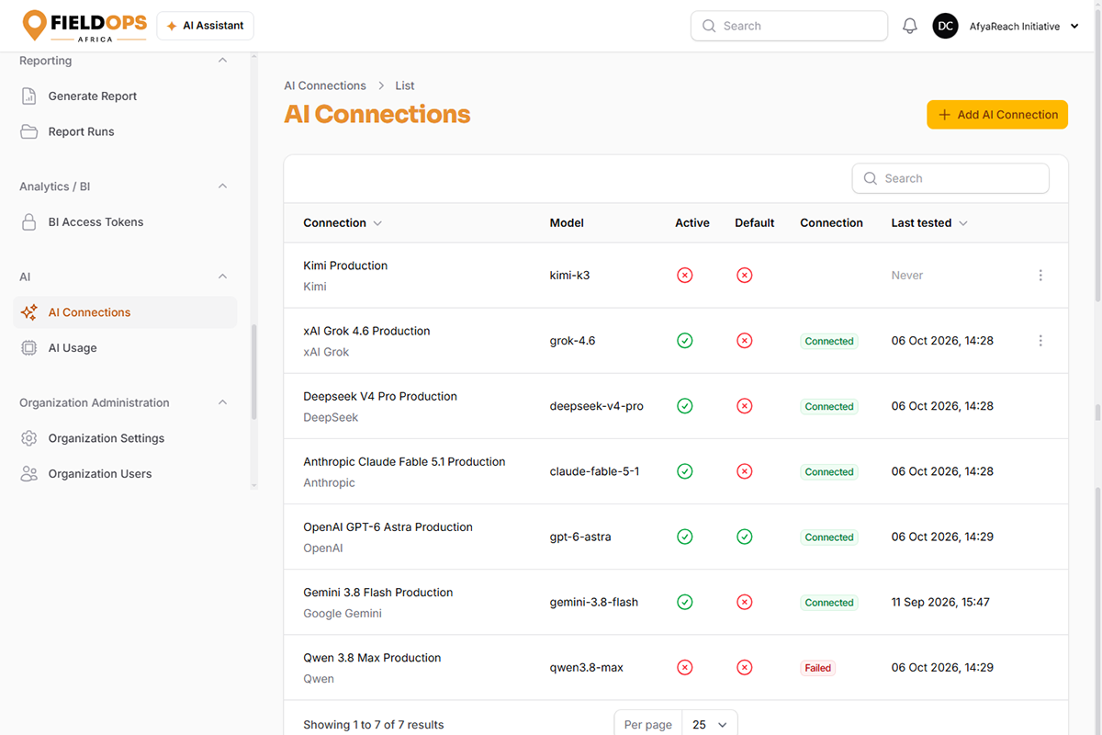Viewport: 1102px width, 735px height.
Task: Click the global Search field in the header
Action: tap(789, 26)
